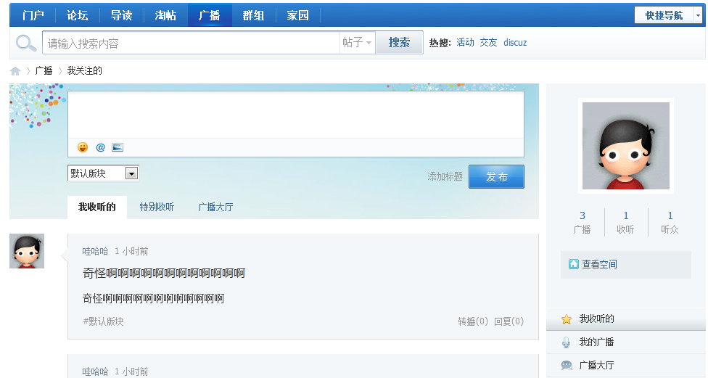
Task: Open the post titled 奇怪啊啊啊啊啊啊啊啊啊啊啊啊
Action: click(164, 274)
